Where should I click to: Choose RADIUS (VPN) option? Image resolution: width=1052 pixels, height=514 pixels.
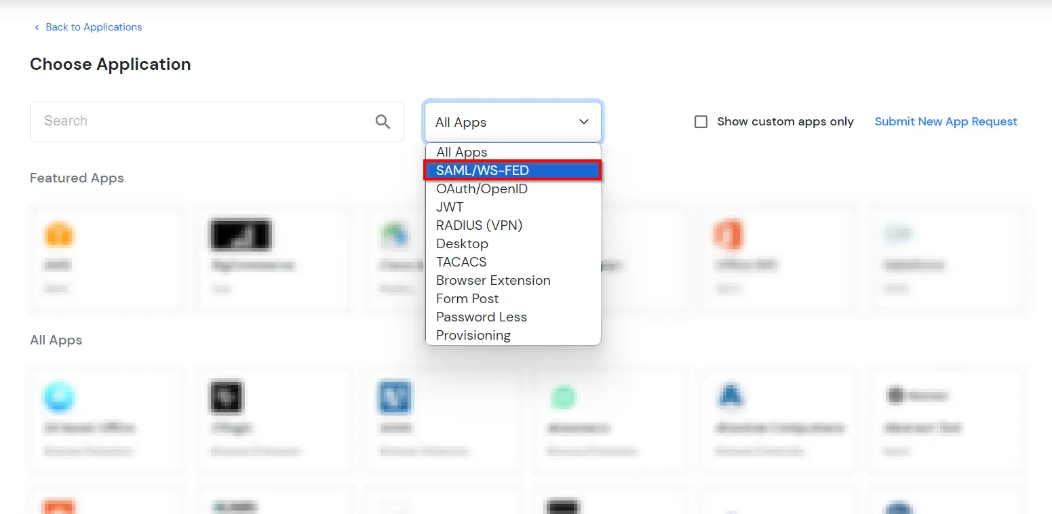pos(513,225)
